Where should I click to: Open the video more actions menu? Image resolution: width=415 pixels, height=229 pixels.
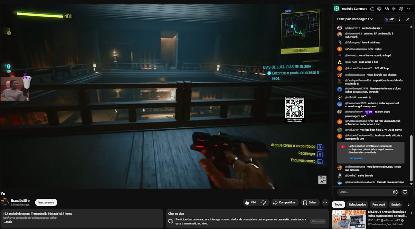point(325,202)
